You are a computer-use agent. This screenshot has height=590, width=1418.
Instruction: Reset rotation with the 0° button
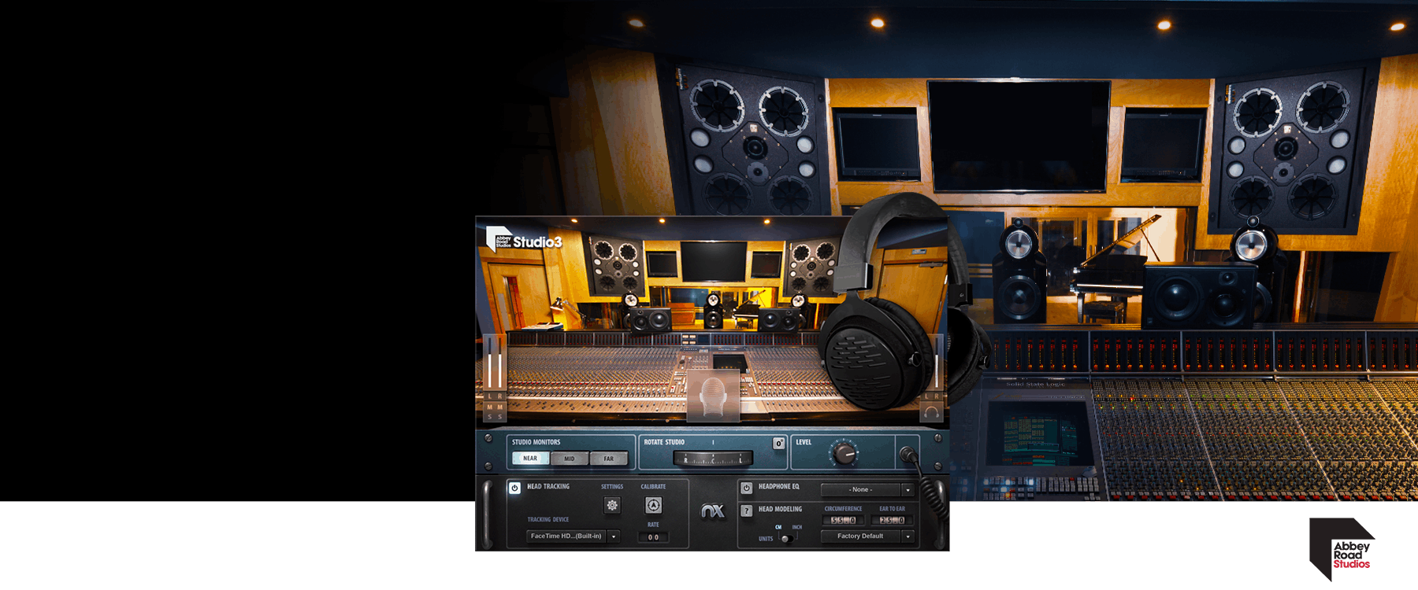(778, 443)
